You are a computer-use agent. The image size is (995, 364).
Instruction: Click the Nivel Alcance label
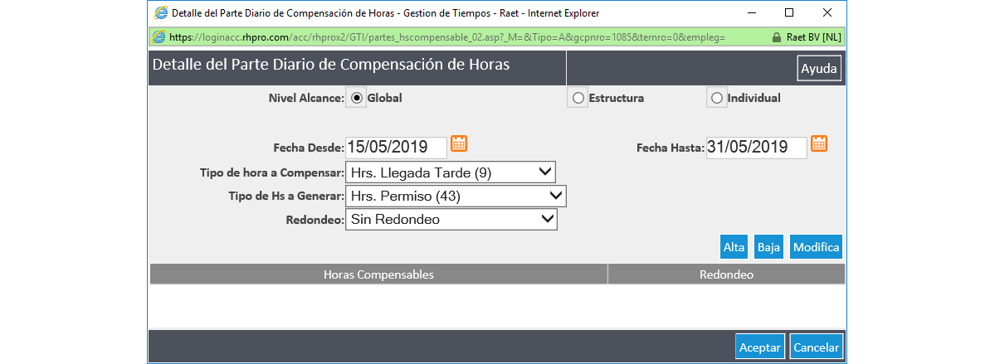(x=306, y=99)
